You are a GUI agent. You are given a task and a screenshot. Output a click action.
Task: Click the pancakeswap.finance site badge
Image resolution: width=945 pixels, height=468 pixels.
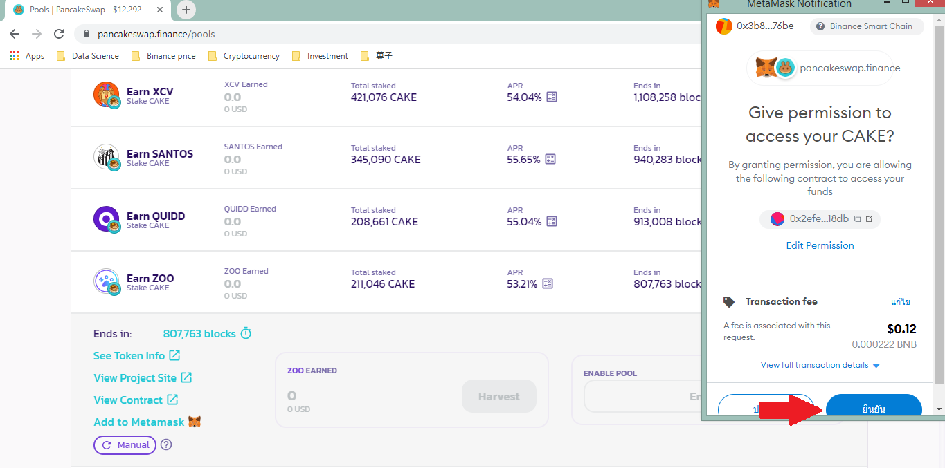pos(820,68)
